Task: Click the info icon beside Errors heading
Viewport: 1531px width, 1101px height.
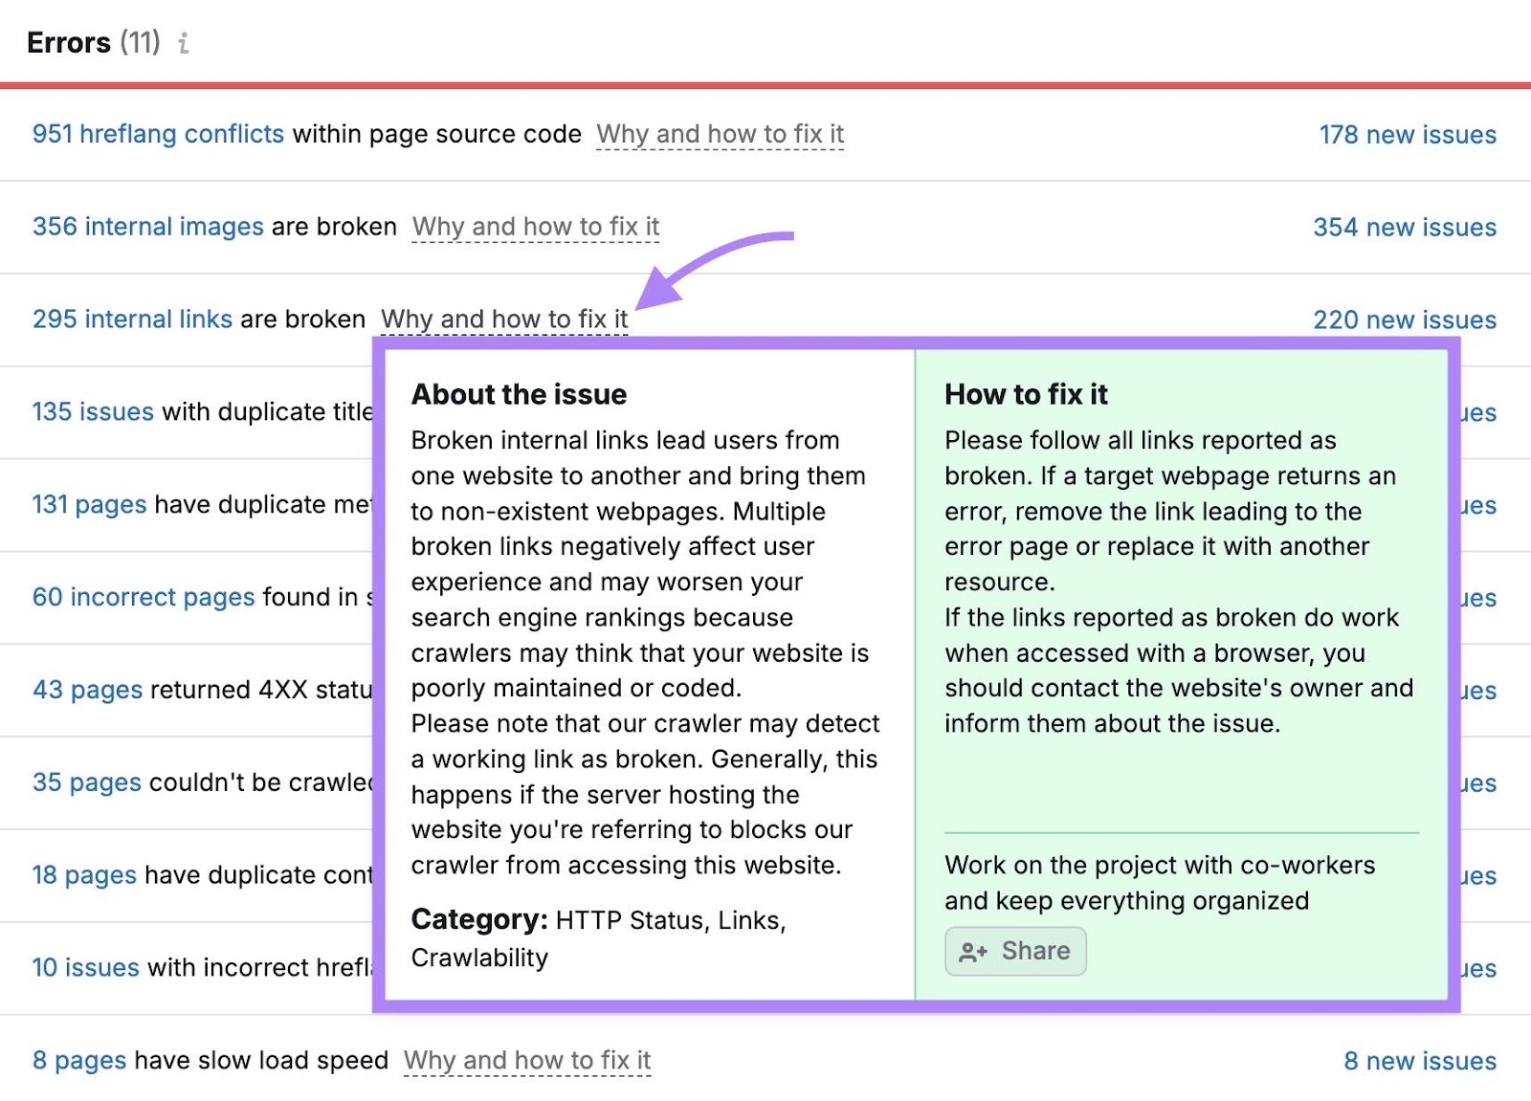Action: click(185, 43)
